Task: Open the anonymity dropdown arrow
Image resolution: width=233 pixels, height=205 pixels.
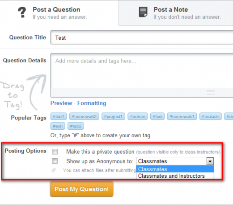Action: [210, 161]
